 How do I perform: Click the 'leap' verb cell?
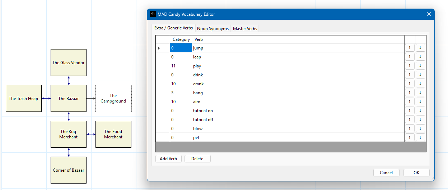tap(298, 57)
